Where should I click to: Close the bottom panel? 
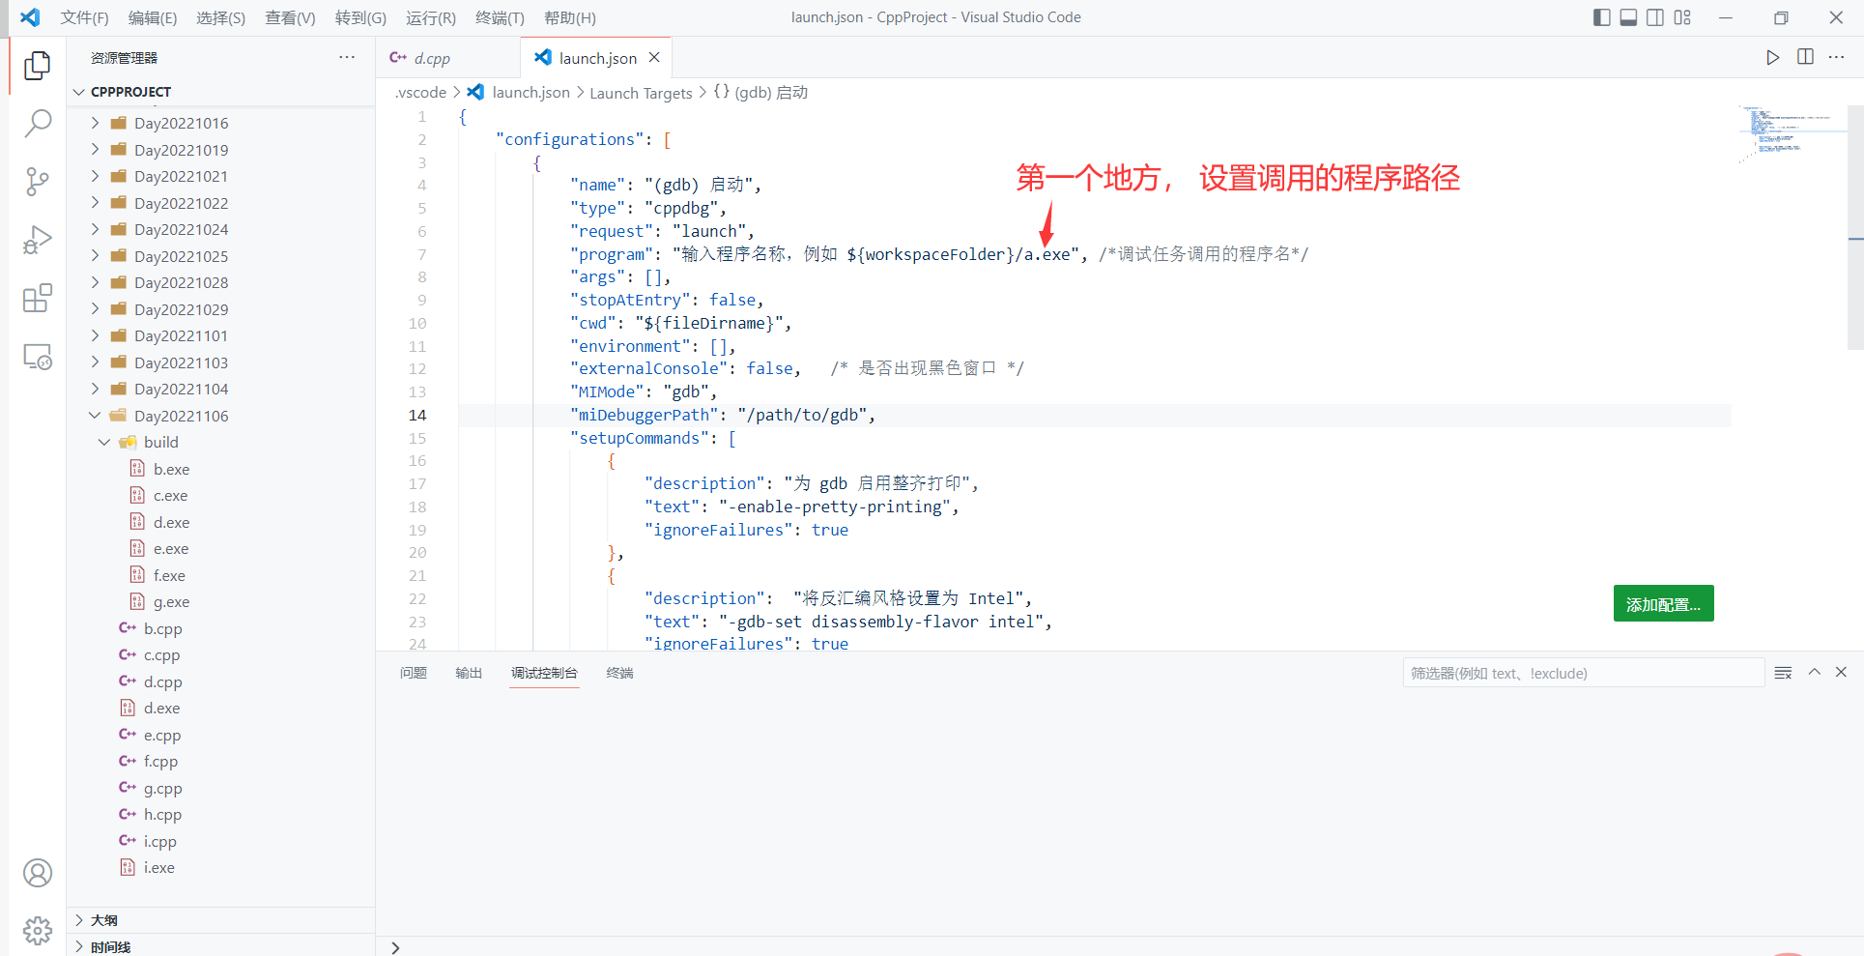[x=1841, y=672]
